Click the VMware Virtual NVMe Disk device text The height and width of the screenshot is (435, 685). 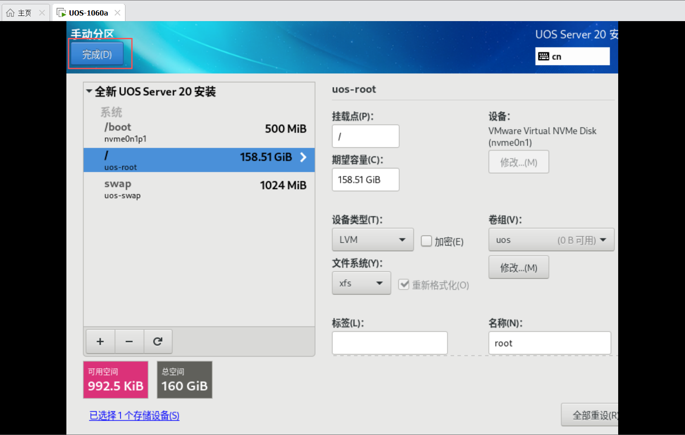(542, 137)
